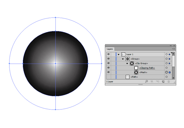This screenshot has width=184, height=128.
Task: Hide the <Mesh> object via eye icon
Action: tap(109, 72)
